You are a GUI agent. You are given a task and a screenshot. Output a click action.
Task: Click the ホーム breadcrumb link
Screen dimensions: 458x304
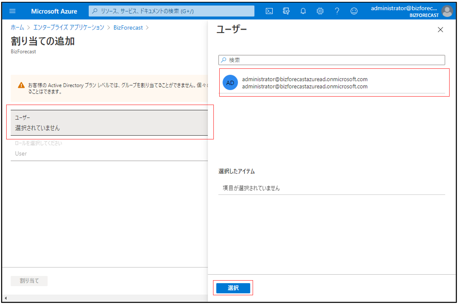click(x=17, y=27)
